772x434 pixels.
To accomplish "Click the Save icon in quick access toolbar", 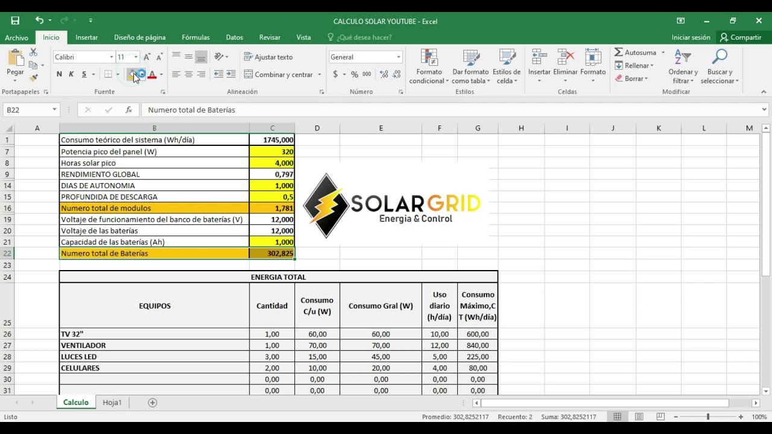I will pyautogui.click(x=15, y=20).
